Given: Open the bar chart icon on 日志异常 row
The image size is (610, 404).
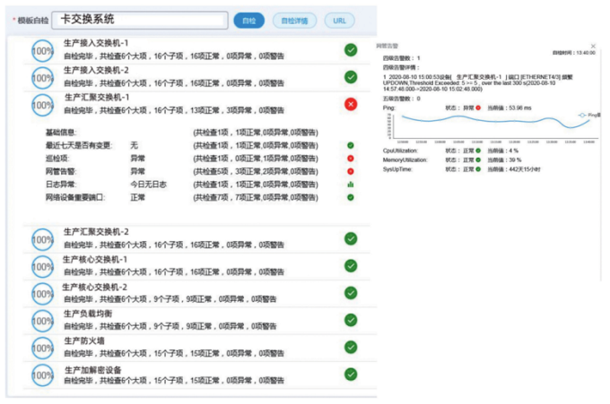Looking at the screenshot, I should (x=350, y=184).
